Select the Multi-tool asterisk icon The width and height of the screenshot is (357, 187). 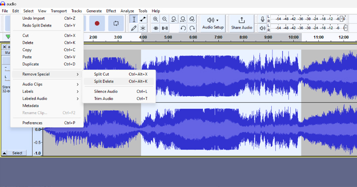click(143, 28)
